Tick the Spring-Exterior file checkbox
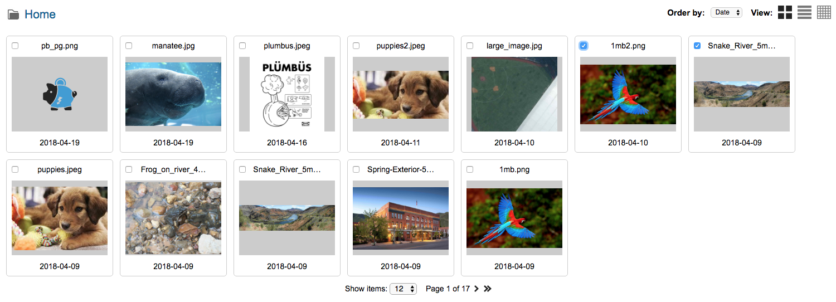This screenshot has height=302, width=836. [x=356, y=169]
